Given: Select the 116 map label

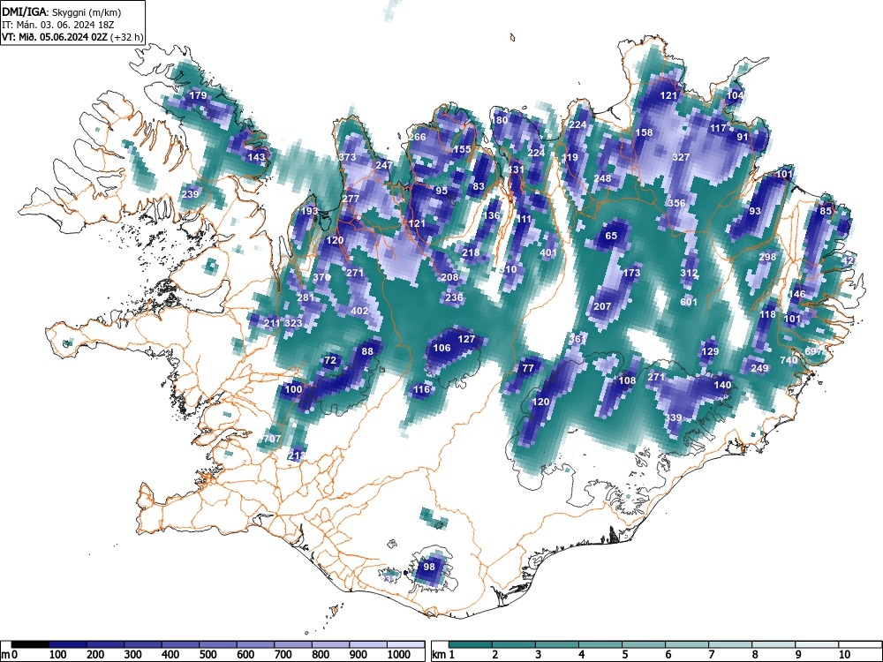Looking at the screenshot, I should [x=422, y=389].
